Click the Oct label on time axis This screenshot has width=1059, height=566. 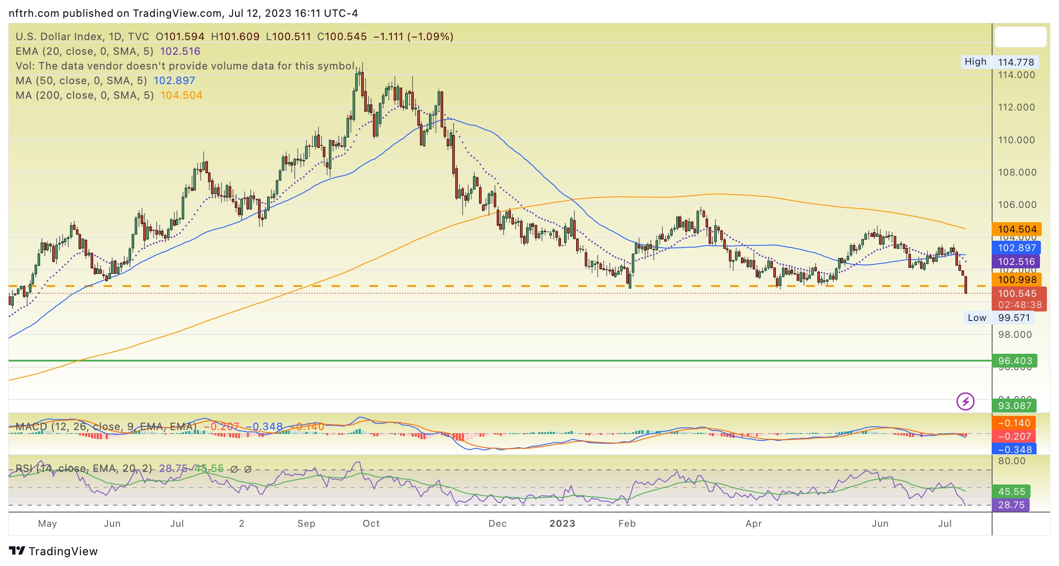pyautogui.click(x=371, y=523)
